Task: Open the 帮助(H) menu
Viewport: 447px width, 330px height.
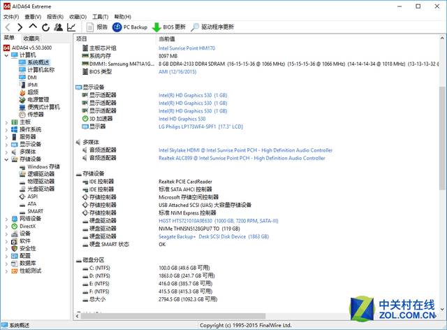Action: [123, 17]
